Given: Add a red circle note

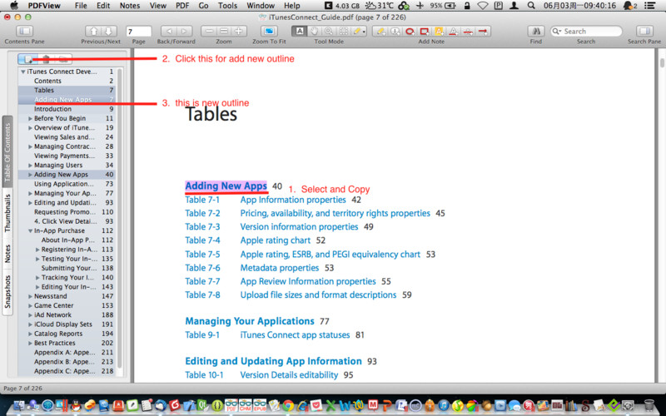Looking at the screenshot, I should (x=410, y=31).
